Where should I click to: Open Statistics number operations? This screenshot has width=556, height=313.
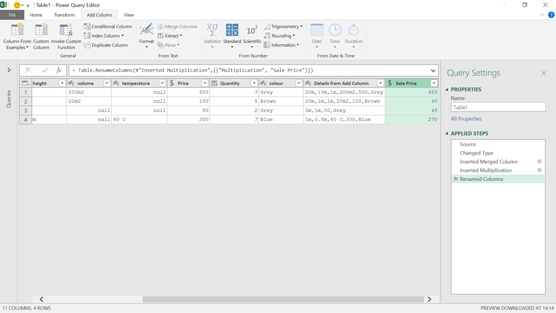212,36
